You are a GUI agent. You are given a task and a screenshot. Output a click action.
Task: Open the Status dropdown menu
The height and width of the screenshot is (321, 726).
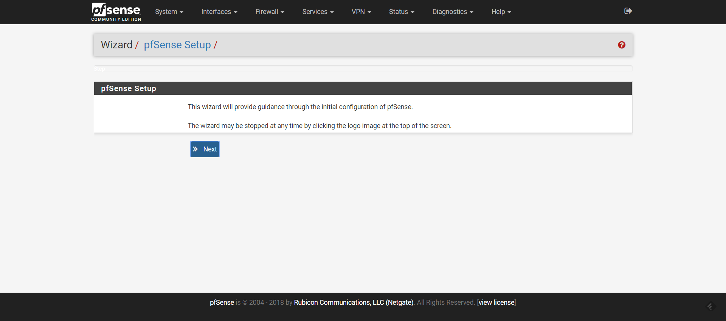(402, 12)
